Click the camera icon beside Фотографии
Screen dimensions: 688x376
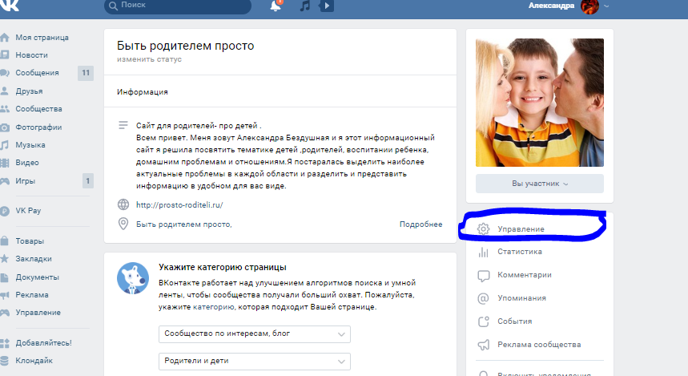(5, 127)
